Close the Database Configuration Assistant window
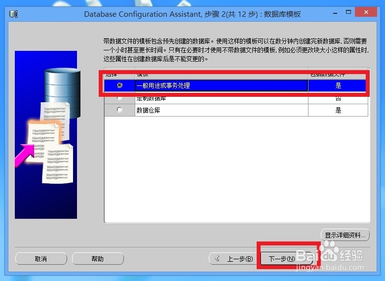Viewport: 385px width, 281px height. (366, 12)
